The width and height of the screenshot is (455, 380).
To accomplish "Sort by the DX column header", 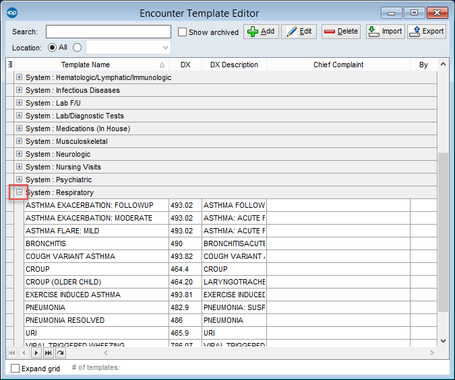I will [185, 65].
